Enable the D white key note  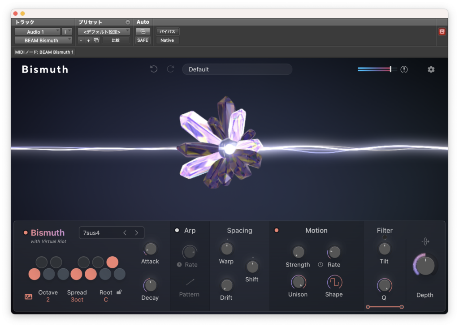point(48,274)
